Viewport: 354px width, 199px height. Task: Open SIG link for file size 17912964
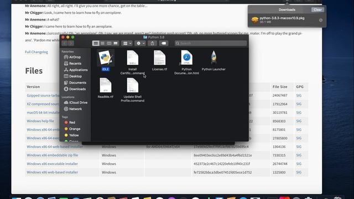click(x=299, y=104)
